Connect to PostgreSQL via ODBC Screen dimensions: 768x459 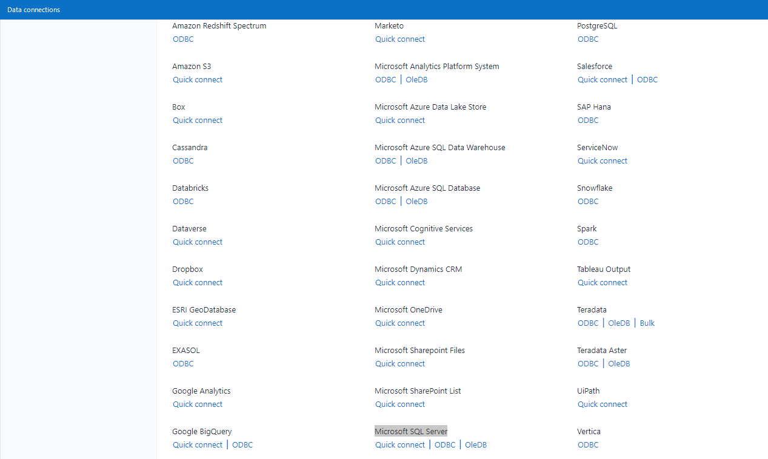pos(587,39)
